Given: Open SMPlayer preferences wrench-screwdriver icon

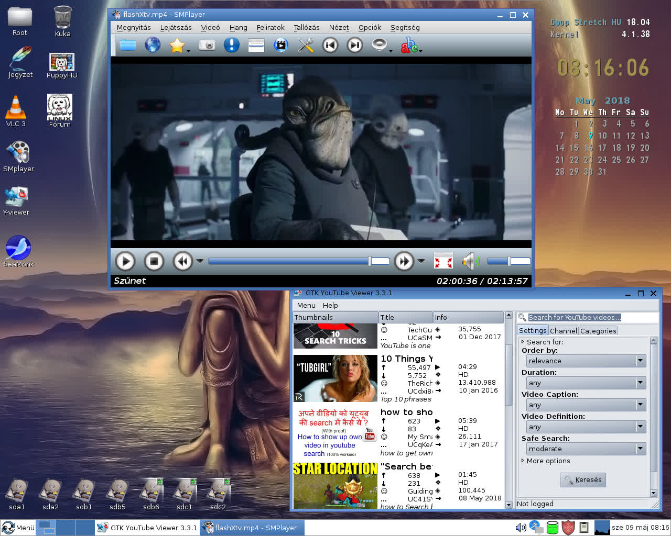Looking at the screenshot, I should [x=306, y=45].
